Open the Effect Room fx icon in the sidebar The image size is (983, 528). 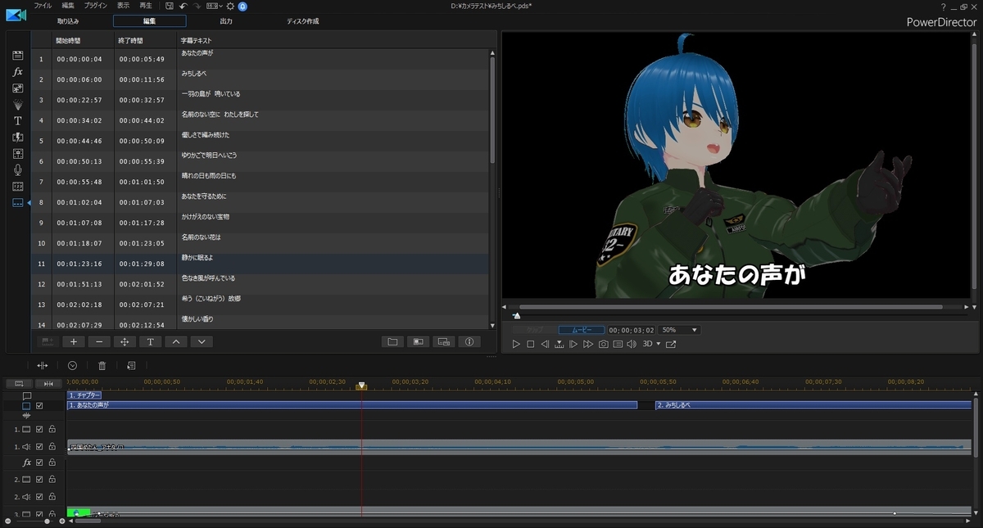(17, 72)
